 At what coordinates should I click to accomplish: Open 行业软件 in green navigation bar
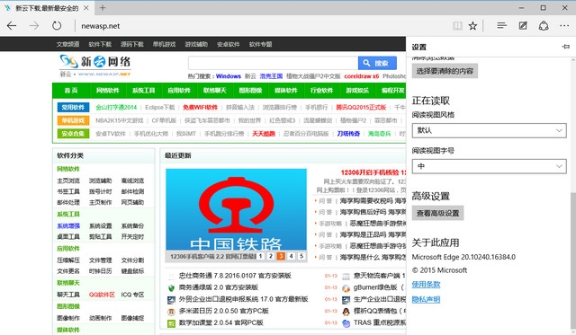pos(321,91)
